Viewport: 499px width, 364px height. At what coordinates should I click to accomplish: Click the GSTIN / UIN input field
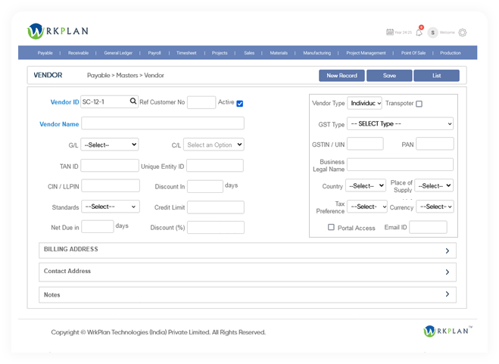tap(365, 144)
